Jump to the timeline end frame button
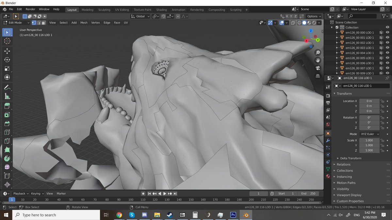This screenshot has height=220, width=392. pos(175,194)
